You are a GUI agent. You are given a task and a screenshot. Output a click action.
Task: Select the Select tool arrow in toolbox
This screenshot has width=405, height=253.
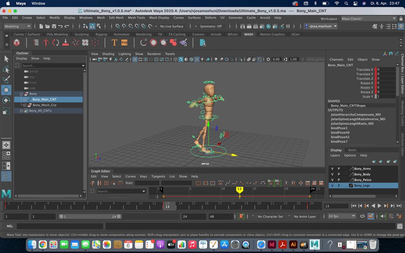(x=6, y=59)
